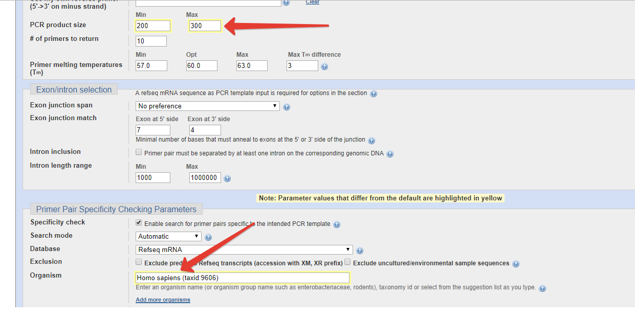
Task: Select the Intron length Min field
Action: point(153,177)
